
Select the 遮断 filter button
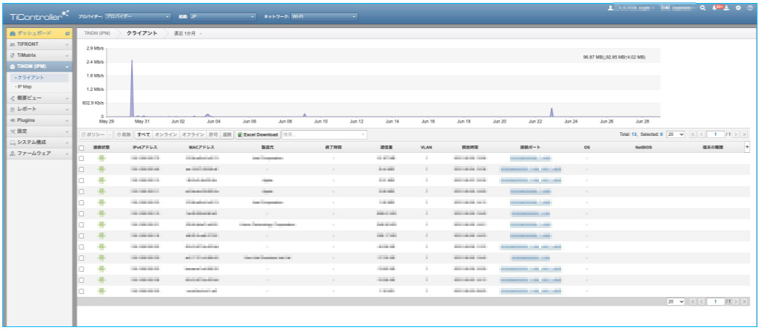pyautogui.click(x=227, y=134)
